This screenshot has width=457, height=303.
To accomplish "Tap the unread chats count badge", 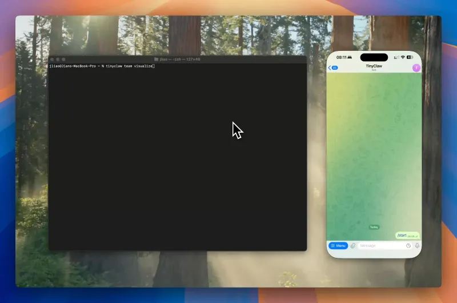I will point(335,67).
